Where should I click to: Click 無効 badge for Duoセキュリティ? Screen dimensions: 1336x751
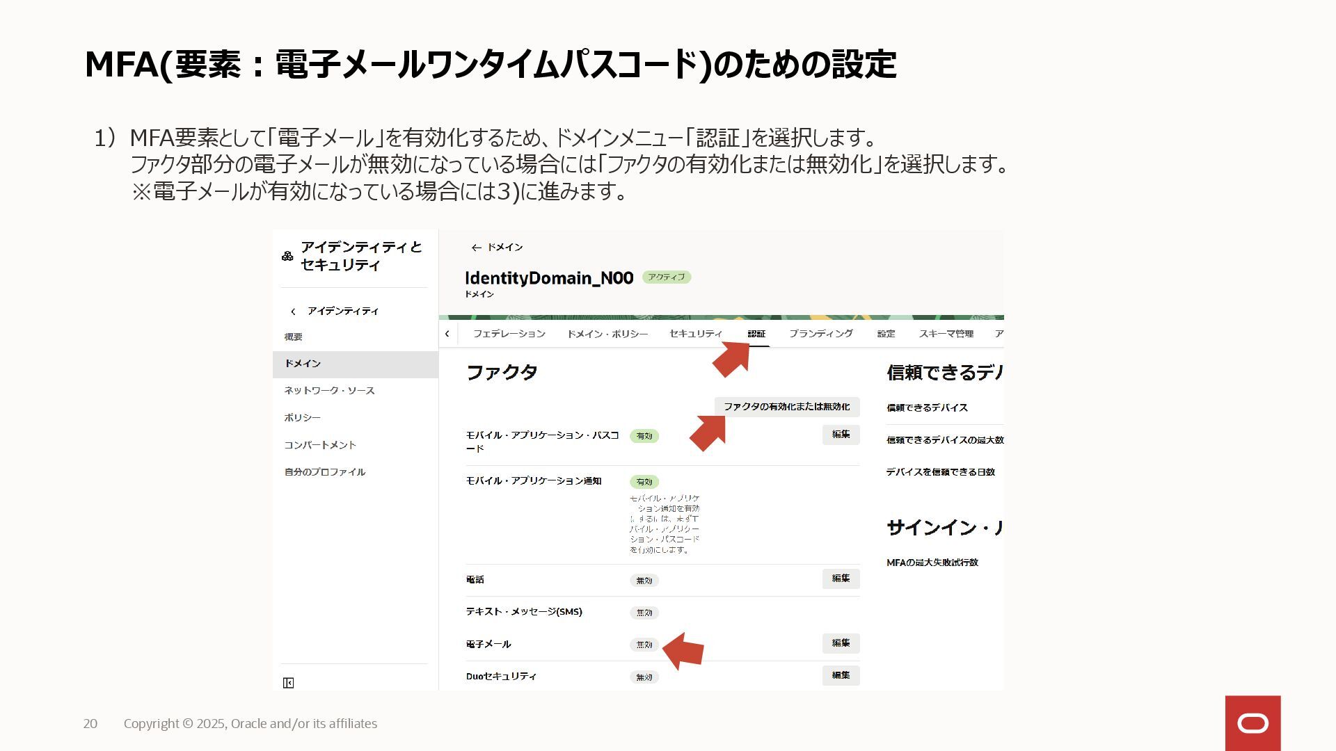pos(644,677)
